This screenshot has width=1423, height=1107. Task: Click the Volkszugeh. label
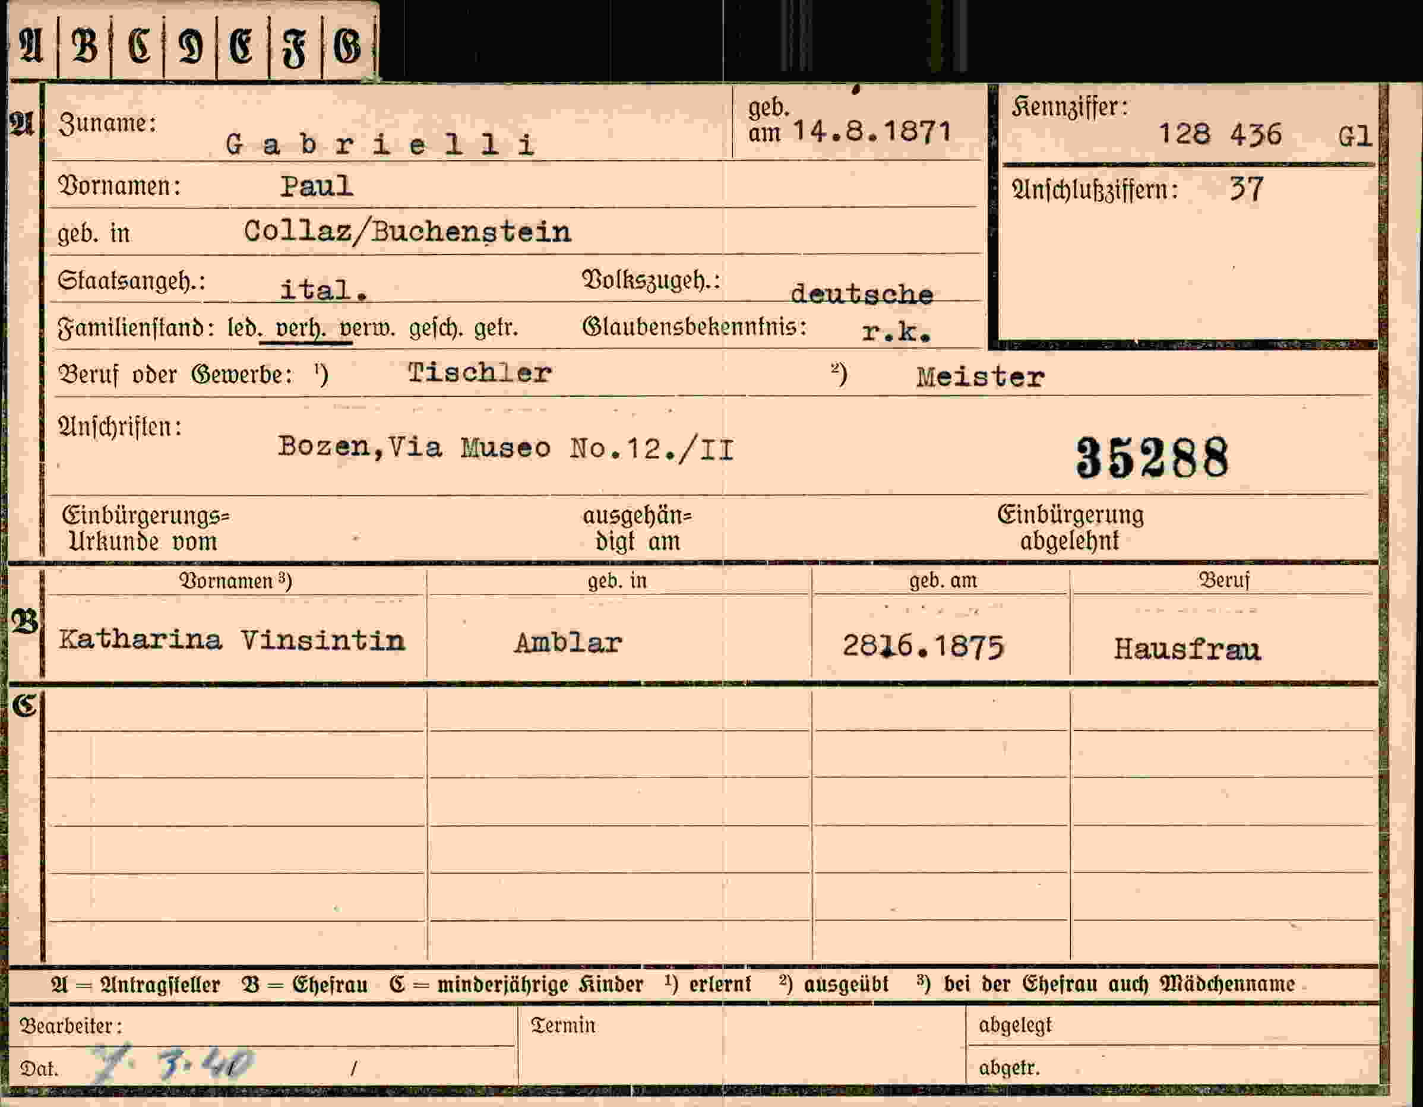pyautogui.click(x=651, y=280)
